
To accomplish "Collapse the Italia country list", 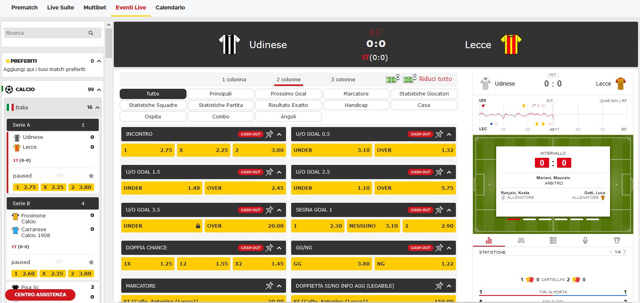I will [x=97, y=107].
